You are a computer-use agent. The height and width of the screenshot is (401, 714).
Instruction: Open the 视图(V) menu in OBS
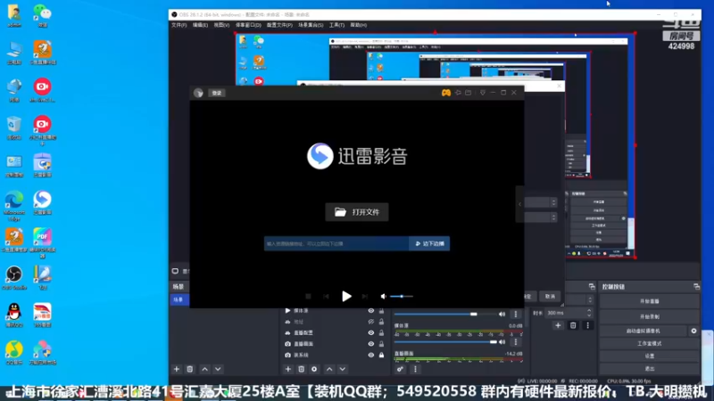click(221, 25)
